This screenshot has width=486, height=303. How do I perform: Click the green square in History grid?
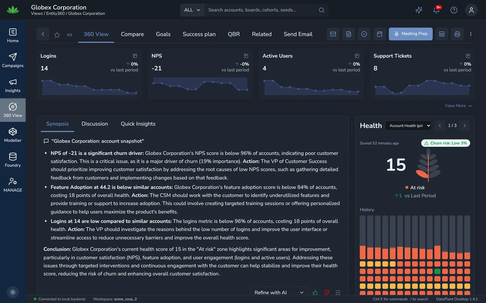point(437,271)
